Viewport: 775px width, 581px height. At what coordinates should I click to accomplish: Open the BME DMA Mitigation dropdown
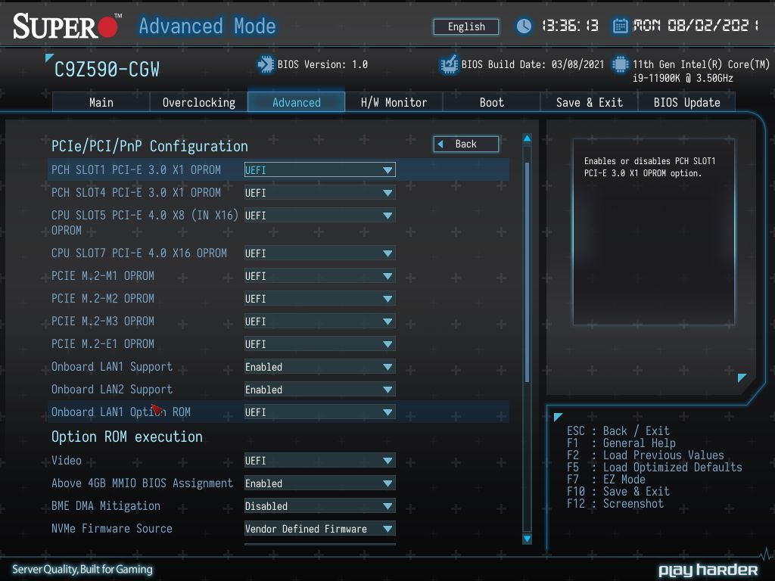coord(320,506)
